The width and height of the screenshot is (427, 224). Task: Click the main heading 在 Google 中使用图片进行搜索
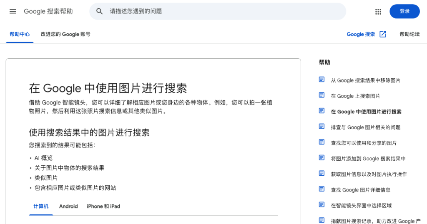[x=108, y=88]
